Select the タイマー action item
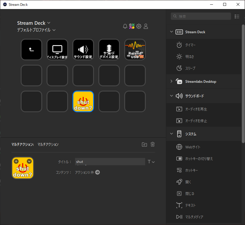This screenshot has width=245, height=225. point(190,45)
